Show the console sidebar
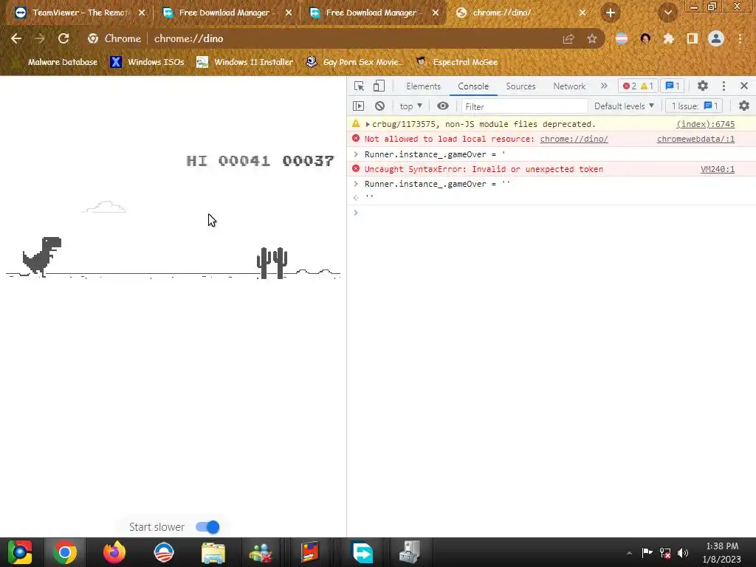The height and width of the screenshot is (567, 756). tap(358, 106)
